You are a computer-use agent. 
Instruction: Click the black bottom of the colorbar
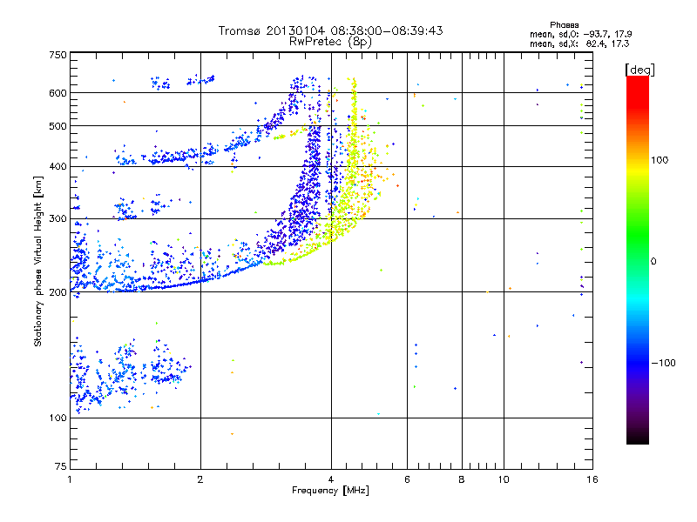pos(638,438)
